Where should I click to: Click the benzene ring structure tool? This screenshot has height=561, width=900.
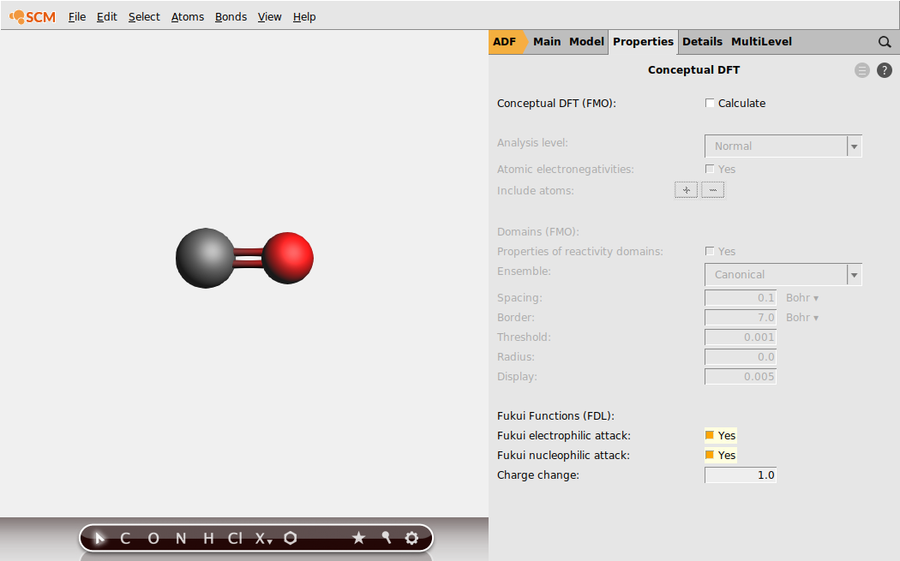coord(291,538)
